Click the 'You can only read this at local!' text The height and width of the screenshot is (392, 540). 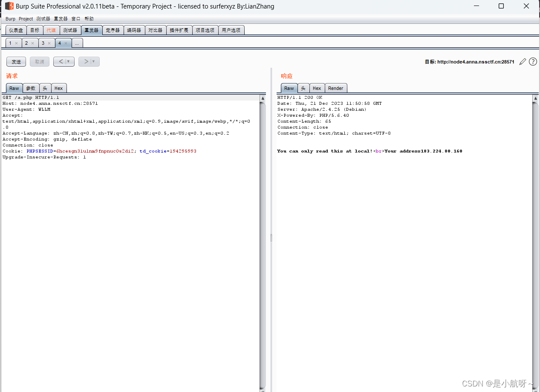325,151
